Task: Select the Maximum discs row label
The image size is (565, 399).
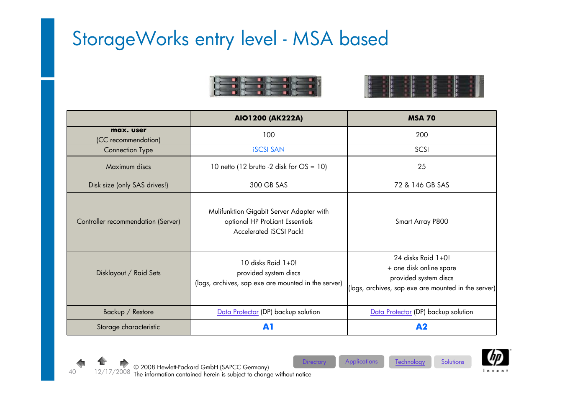Action: click(x=128, y=166)
